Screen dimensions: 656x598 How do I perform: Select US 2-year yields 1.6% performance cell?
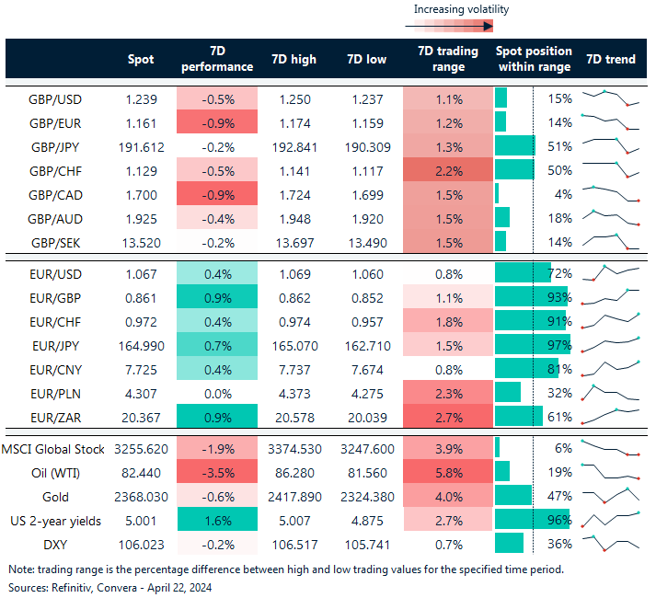pyautogui.click(x=216, y=520)
